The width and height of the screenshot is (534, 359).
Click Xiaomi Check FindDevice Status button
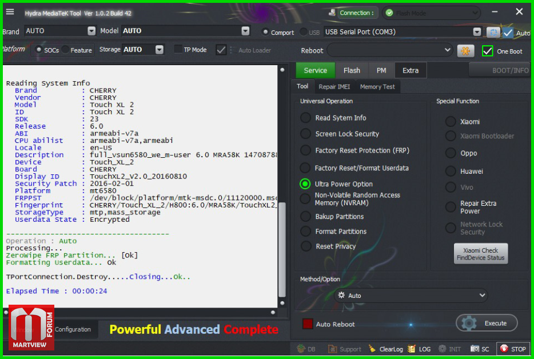click(480, 254)
